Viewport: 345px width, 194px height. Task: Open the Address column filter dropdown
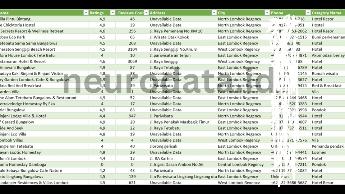click(214, 13)
